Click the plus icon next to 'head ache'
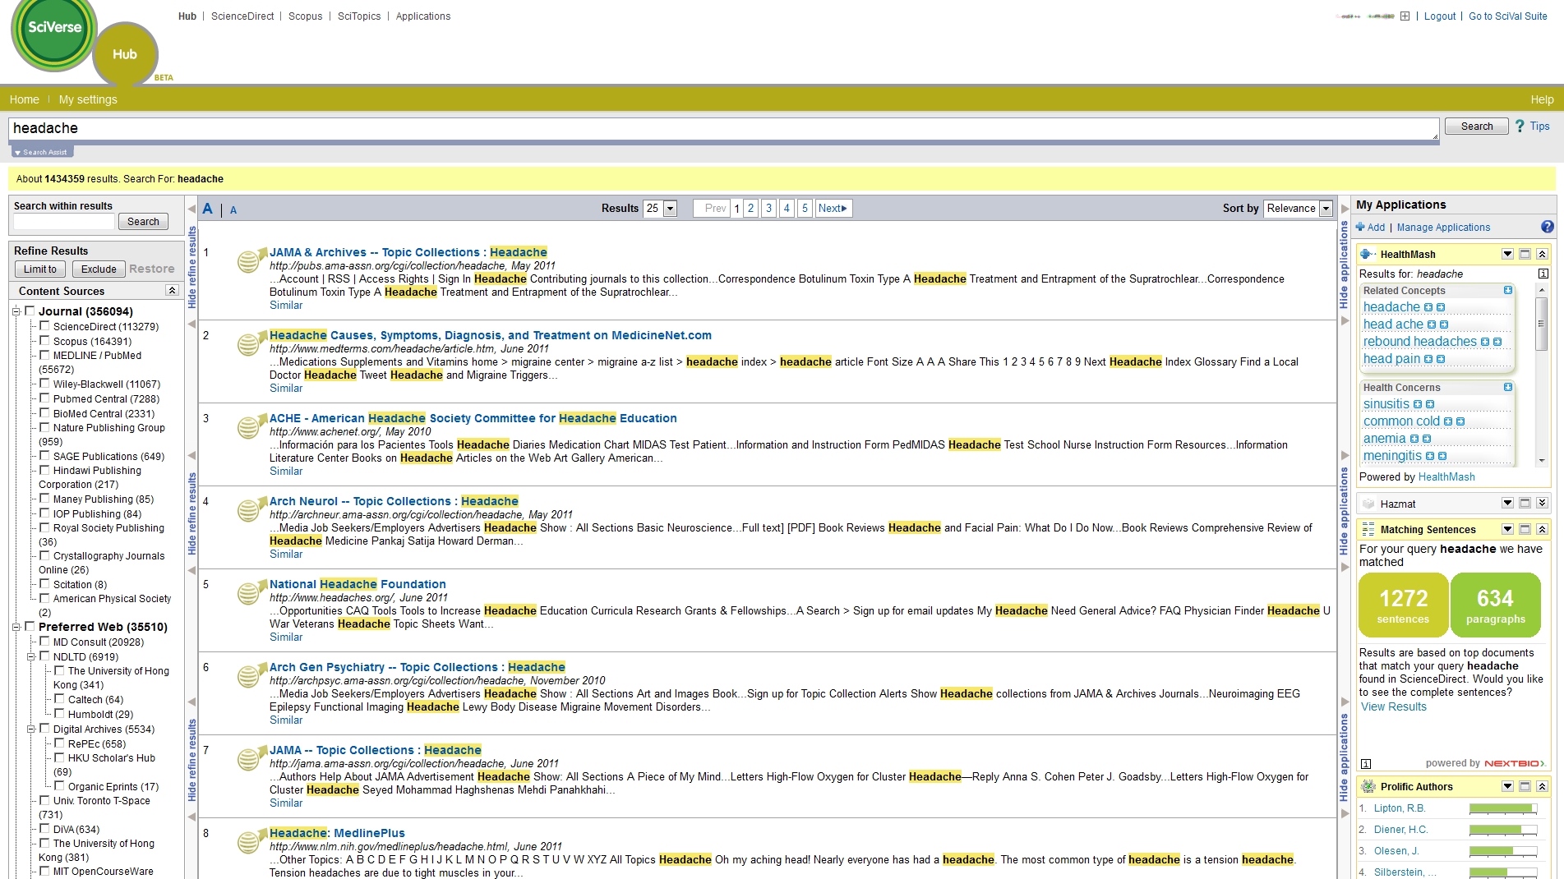Screen dimensions: 1564x879 (1432, 324)
